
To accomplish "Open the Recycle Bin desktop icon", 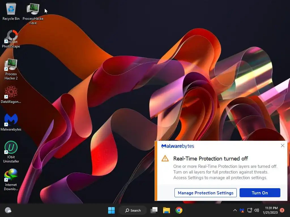I will point(11,11).
